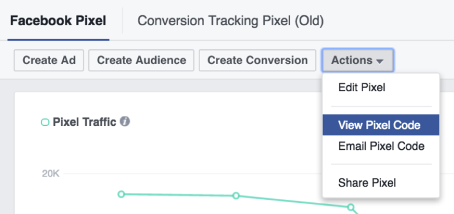This screenshot has width=454, height=214.
Task: Click the Create Ad button
Action: pyautogui.click(x=49, y=61)
